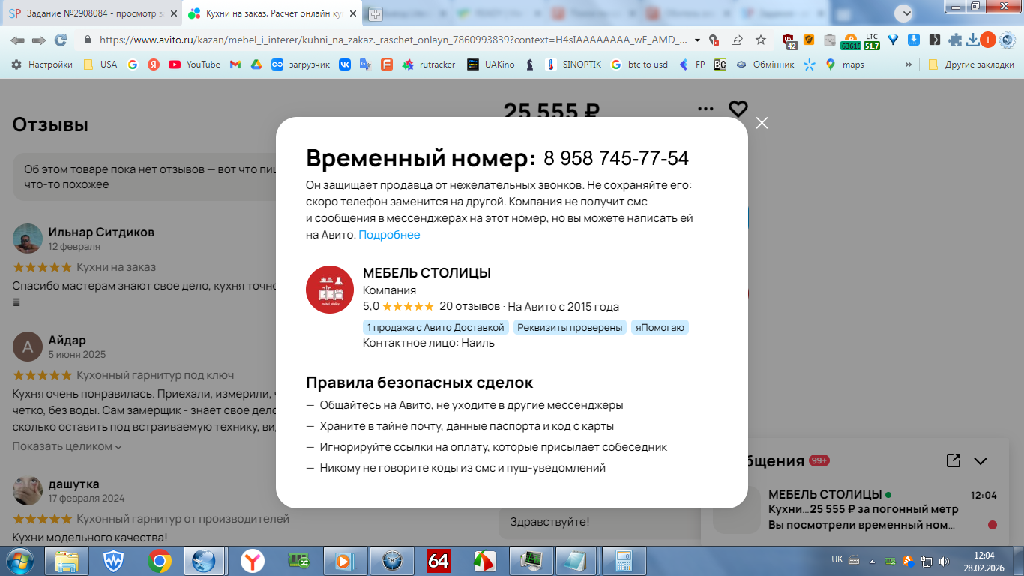Image resolution: width=1024 pixels, height=576 pixels.
Task: Add the listing to favorites with heart
Action: (738, 109)
